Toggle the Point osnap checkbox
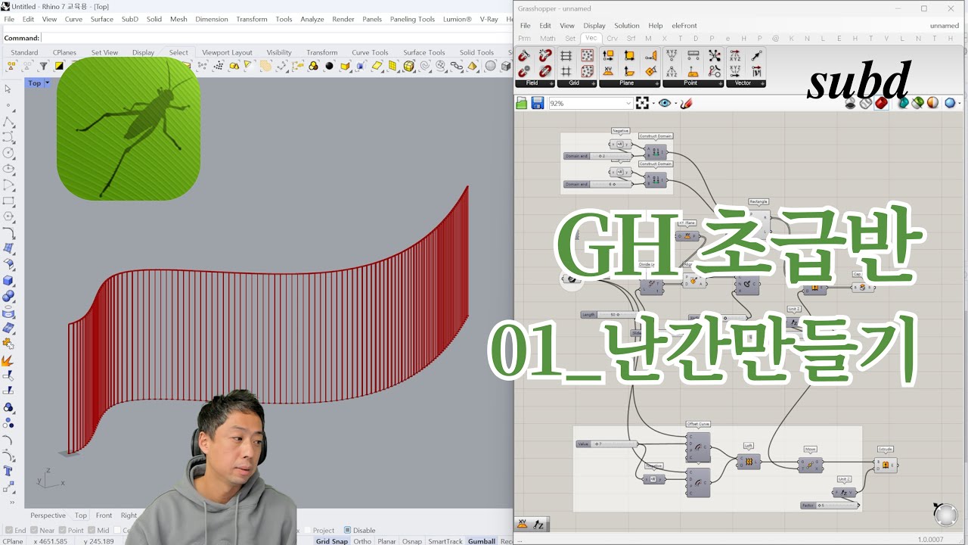 (x=62, y=531)
